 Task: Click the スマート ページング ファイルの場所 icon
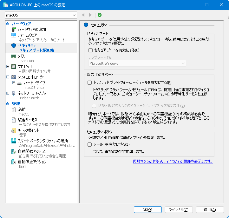coord(14,141)
